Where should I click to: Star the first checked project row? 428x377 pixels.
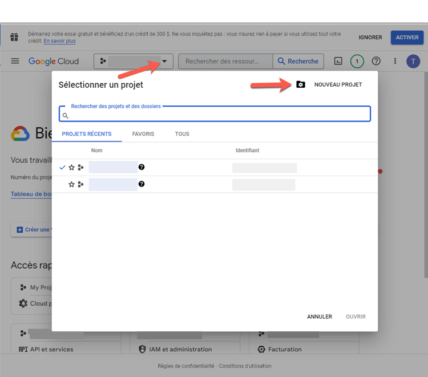71,168
